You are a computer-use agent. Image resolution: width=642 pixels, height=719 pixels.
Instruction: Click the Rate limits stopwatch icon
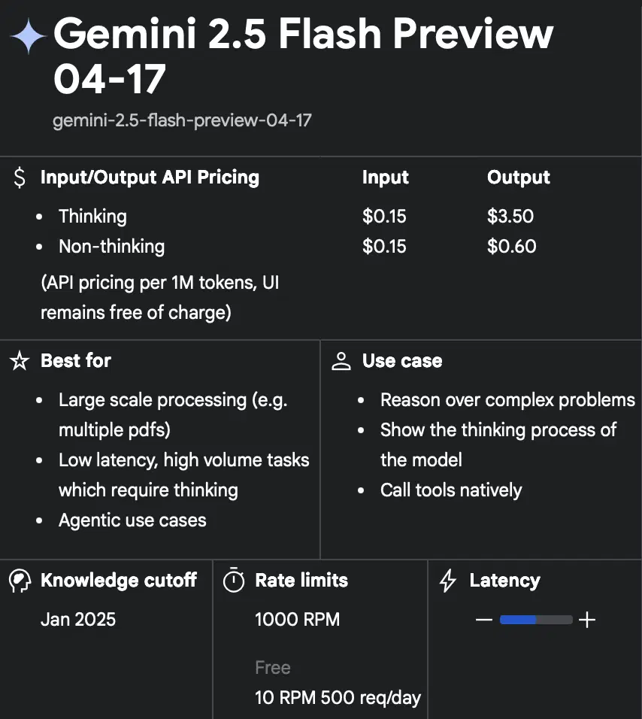[235, 581]
